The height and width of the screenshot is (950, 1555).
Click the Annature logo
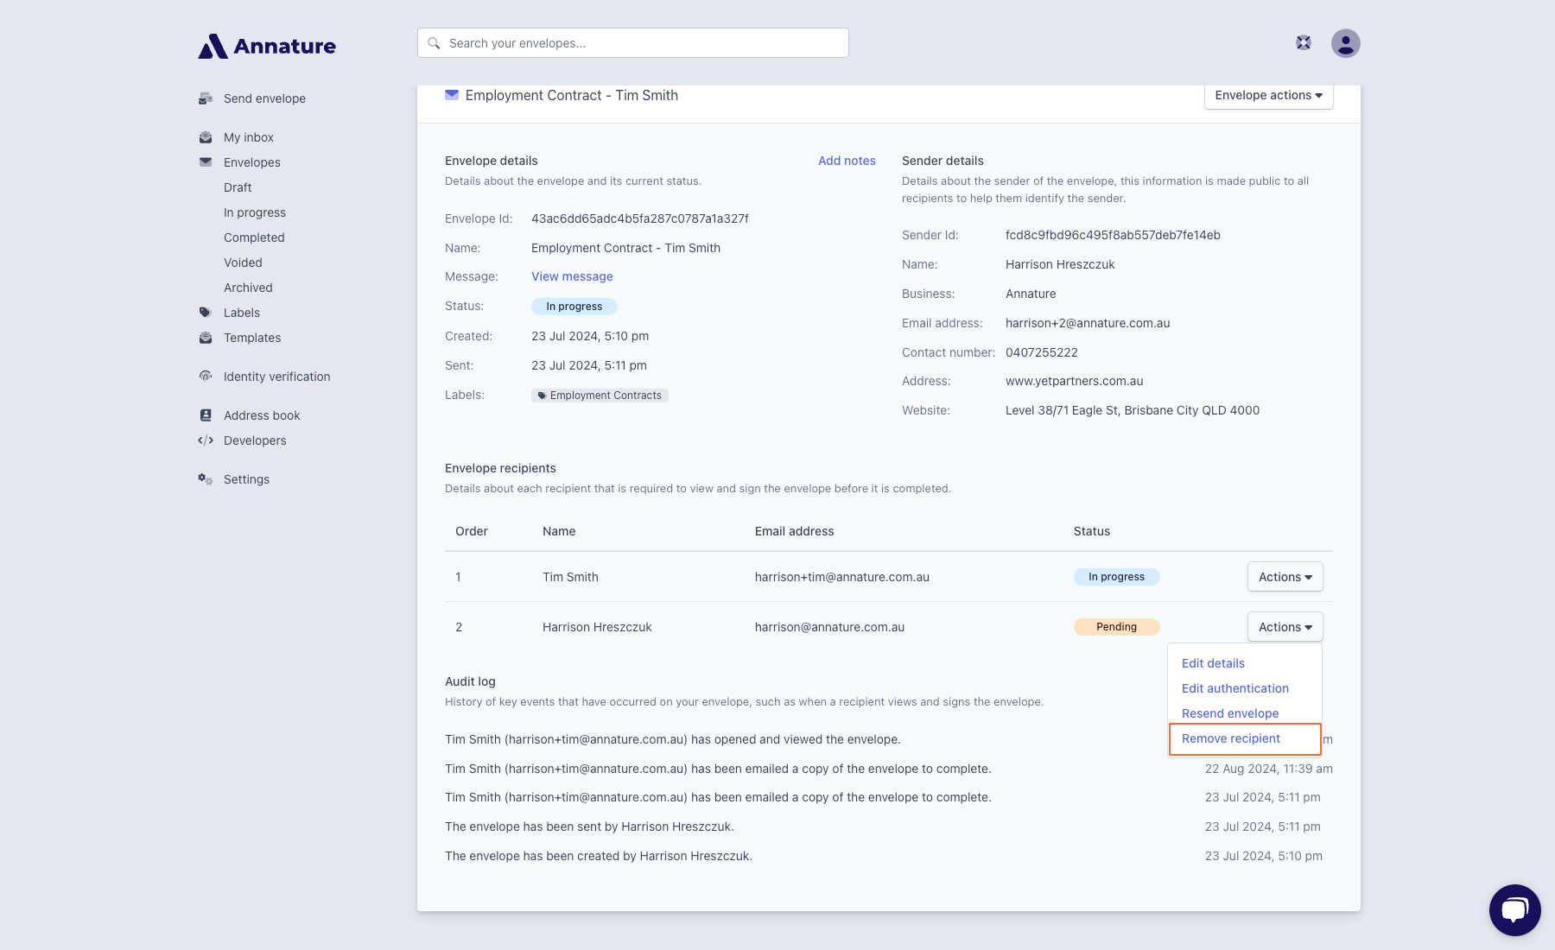click(267, 46)
